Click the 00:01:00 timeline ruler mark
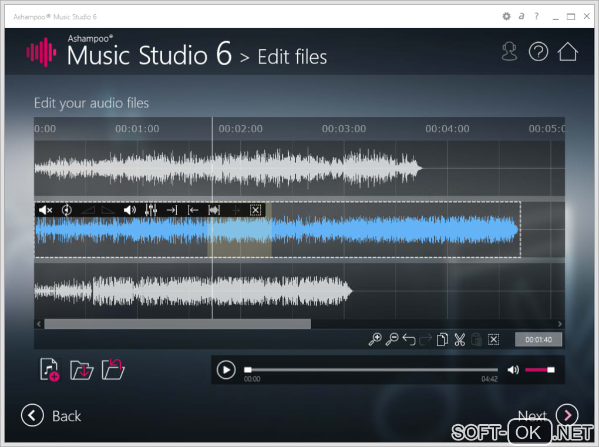Image resolution: width=599 pixels, height=447 pixels. tap(137, 129)
